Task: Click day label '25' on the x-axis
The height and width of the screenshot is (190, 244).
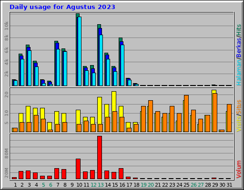Action: click(186, 185)
